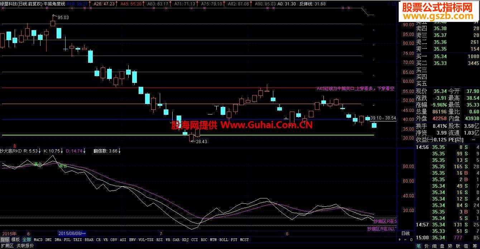Select the FSL indicator
Viewport: 480px width, 249px height.
coord(67,239)
